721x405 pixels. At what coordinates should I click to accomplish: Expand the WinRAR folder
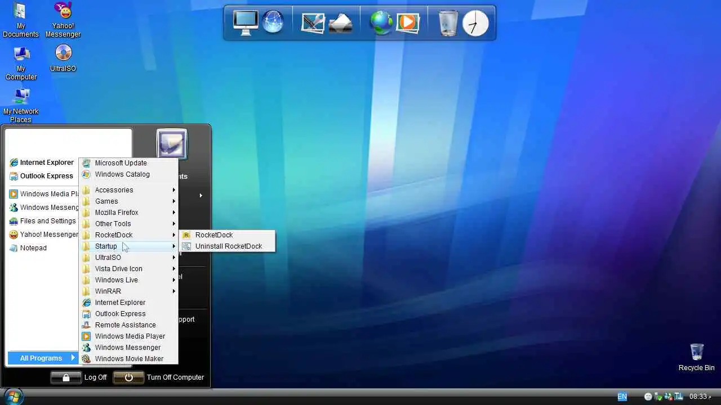pyautogui.click(x=128, y=291)
